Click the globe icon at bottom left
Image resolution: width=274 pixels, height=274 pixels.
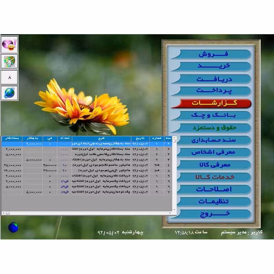[13, 227]
